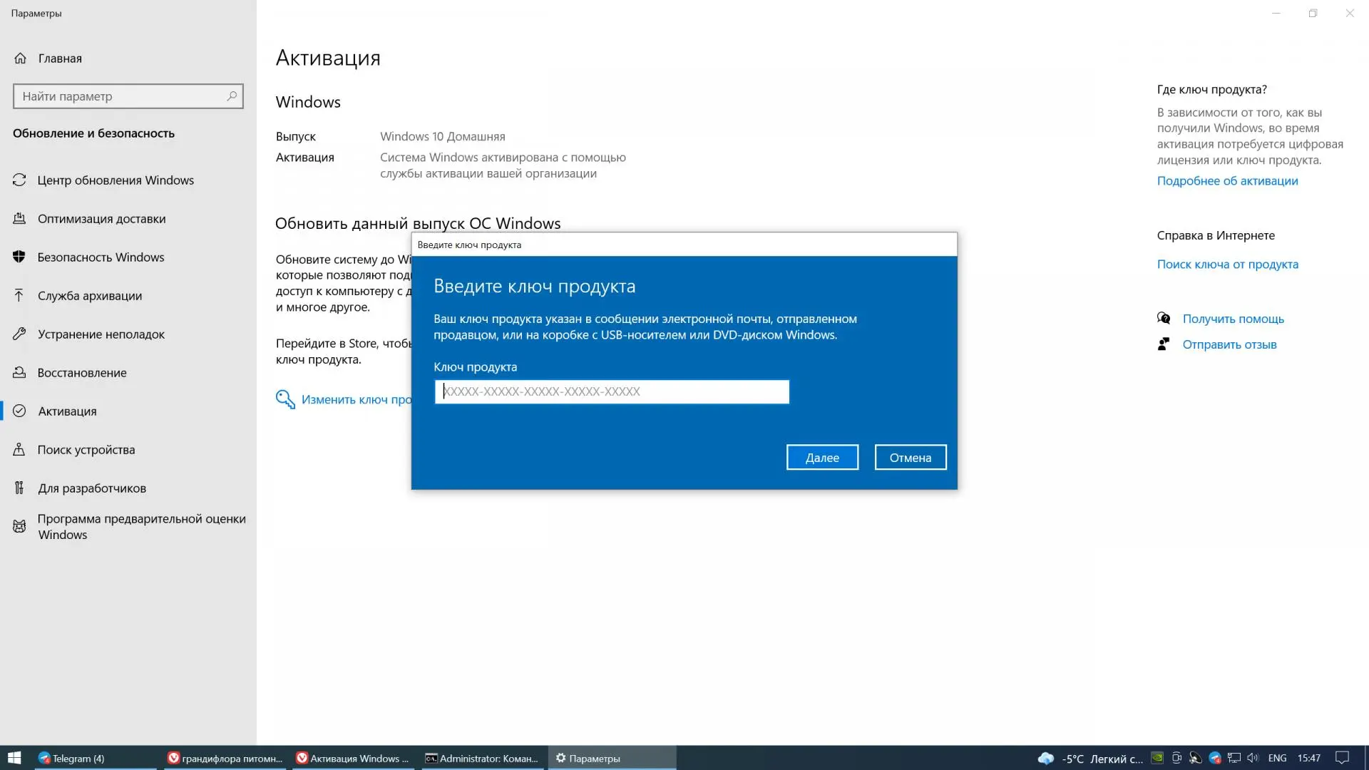This screenshot has width=1369, height=770.
Task: Click the Где ключ продукта? heading
Action: [x=1211, y=89]
